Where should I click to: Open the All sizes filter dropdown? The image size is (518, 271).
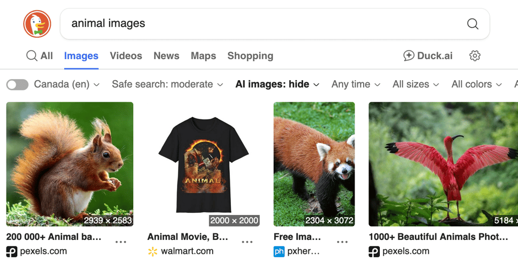pos(415,84)
